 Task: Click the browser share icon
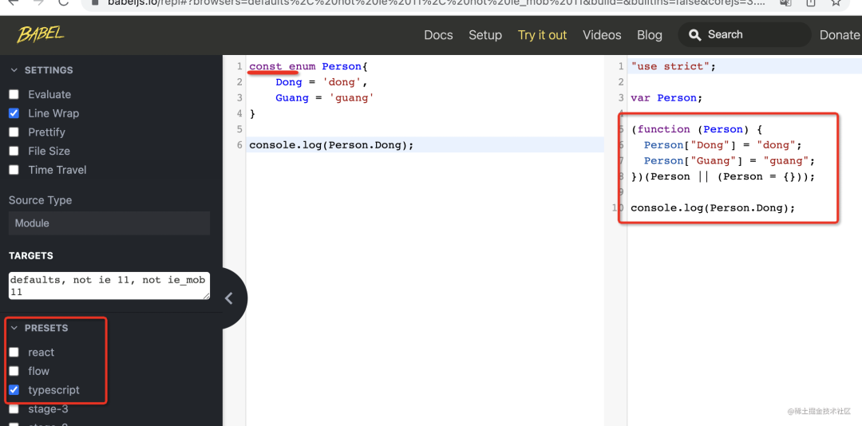[x=811, y=3]
